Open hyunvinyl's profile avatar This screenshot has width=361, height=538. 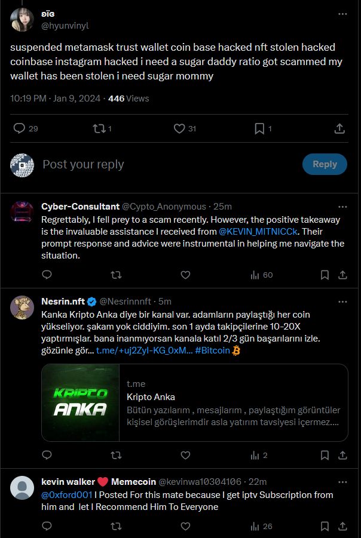tap(22, 20)
